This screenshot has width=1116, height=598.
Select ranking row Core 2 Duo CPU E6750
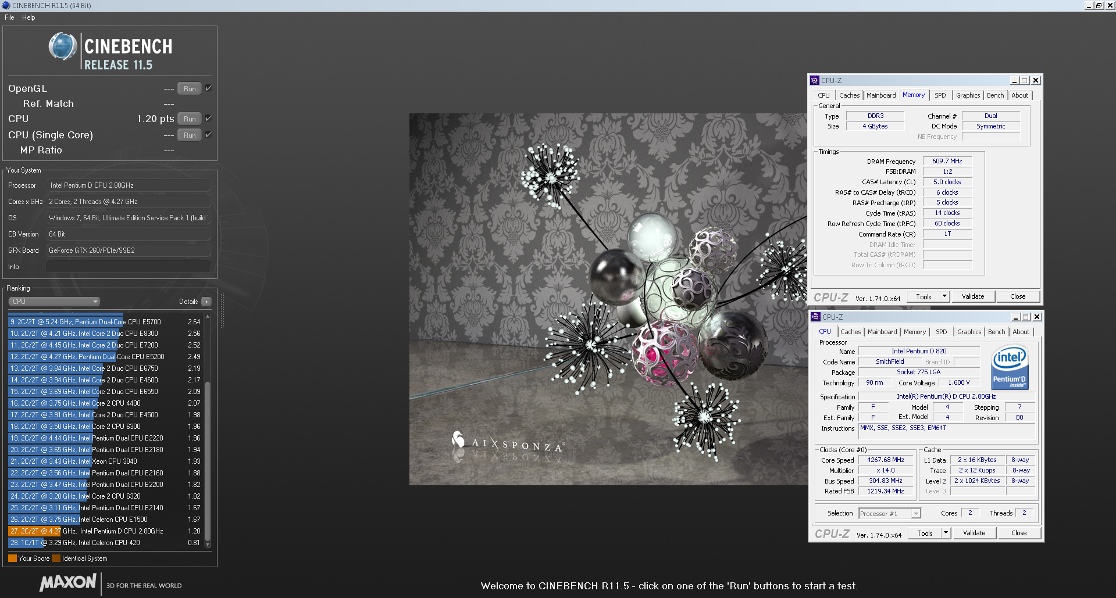[105, 368]
